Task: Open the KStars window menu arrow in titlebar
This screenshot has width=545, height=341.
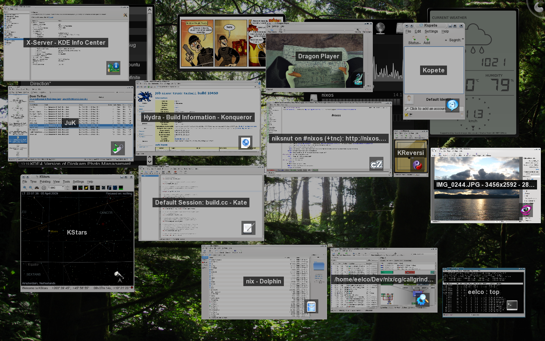Action: [x=23, y=177]
